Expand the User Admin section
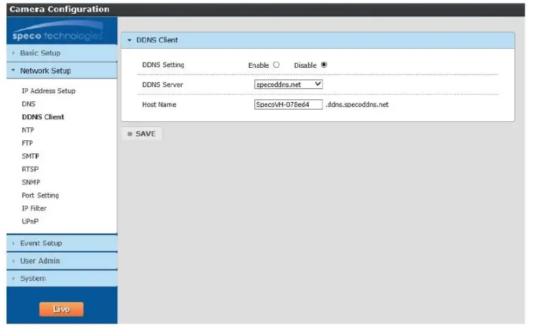 [62, 261]
